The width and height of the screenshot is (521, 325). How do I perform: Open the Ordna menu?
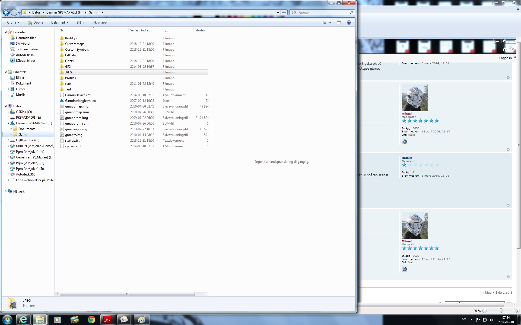tap(13, 22)
